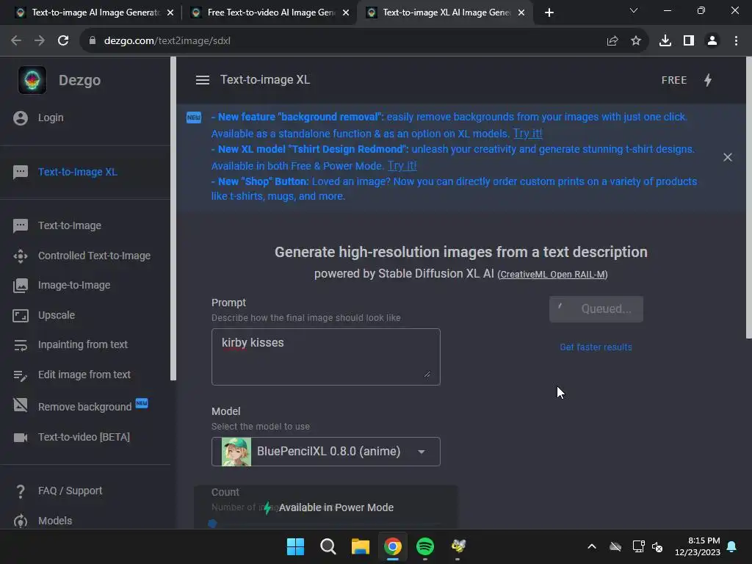Open the Chrome profile avatar icon
Image resolution: width=752 pixels, height=564 pixels.
712,41
